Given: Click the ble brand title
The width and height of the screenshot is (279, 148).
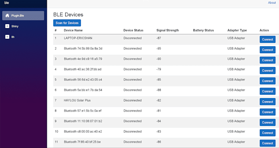Looking at the screenshot, I should pos(7,3).
